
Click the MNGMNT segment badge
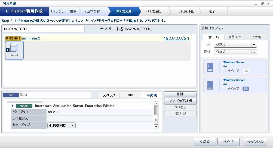(13, 38)
